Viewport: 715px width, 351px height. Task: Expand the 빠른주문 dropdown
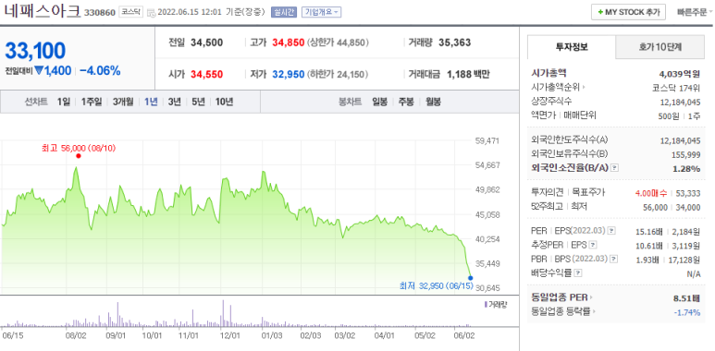point(695,12)
